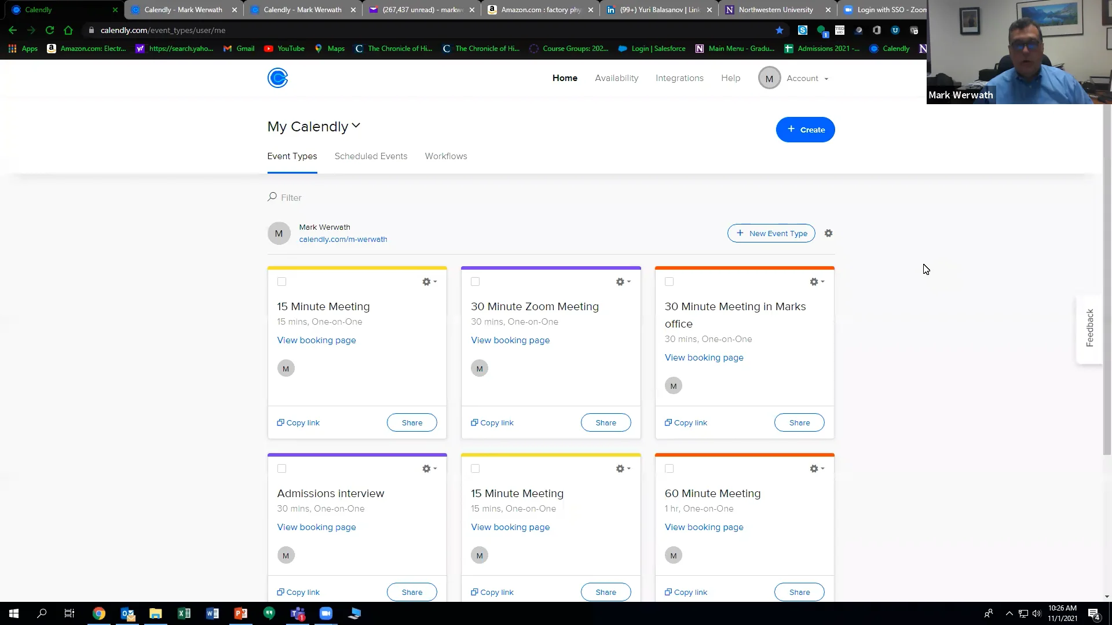Open Chrome from the taskbar

pyautogui.click(x=99, y=613)
